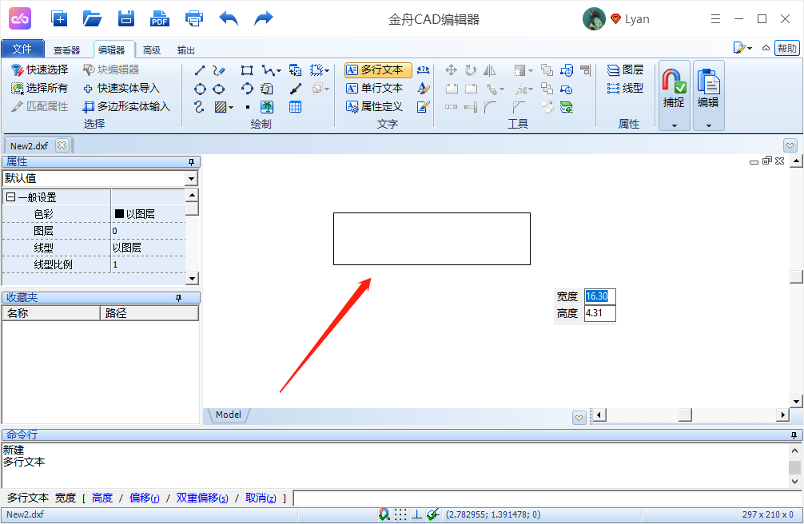Select the Rectangle drawing tool

[x=247, y=70]
